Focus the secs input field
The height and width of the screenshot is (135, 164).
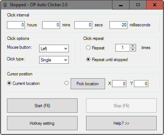click(x=83, y=25)
